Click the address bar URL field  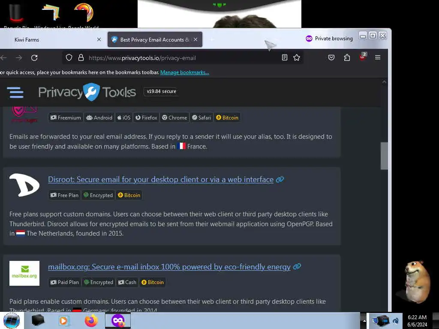click(x=182, y=58)
